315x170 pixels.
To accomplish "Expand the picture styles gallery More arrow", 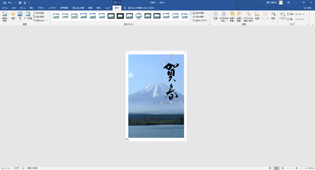I will point(190,20).
